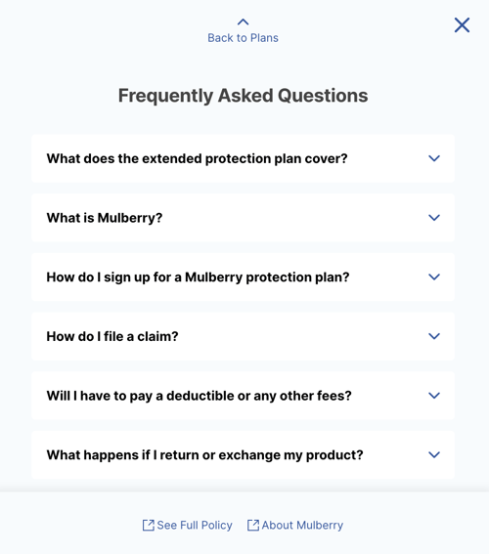
Task: Go back via the Back to Plans link
Action: (243, 38)
